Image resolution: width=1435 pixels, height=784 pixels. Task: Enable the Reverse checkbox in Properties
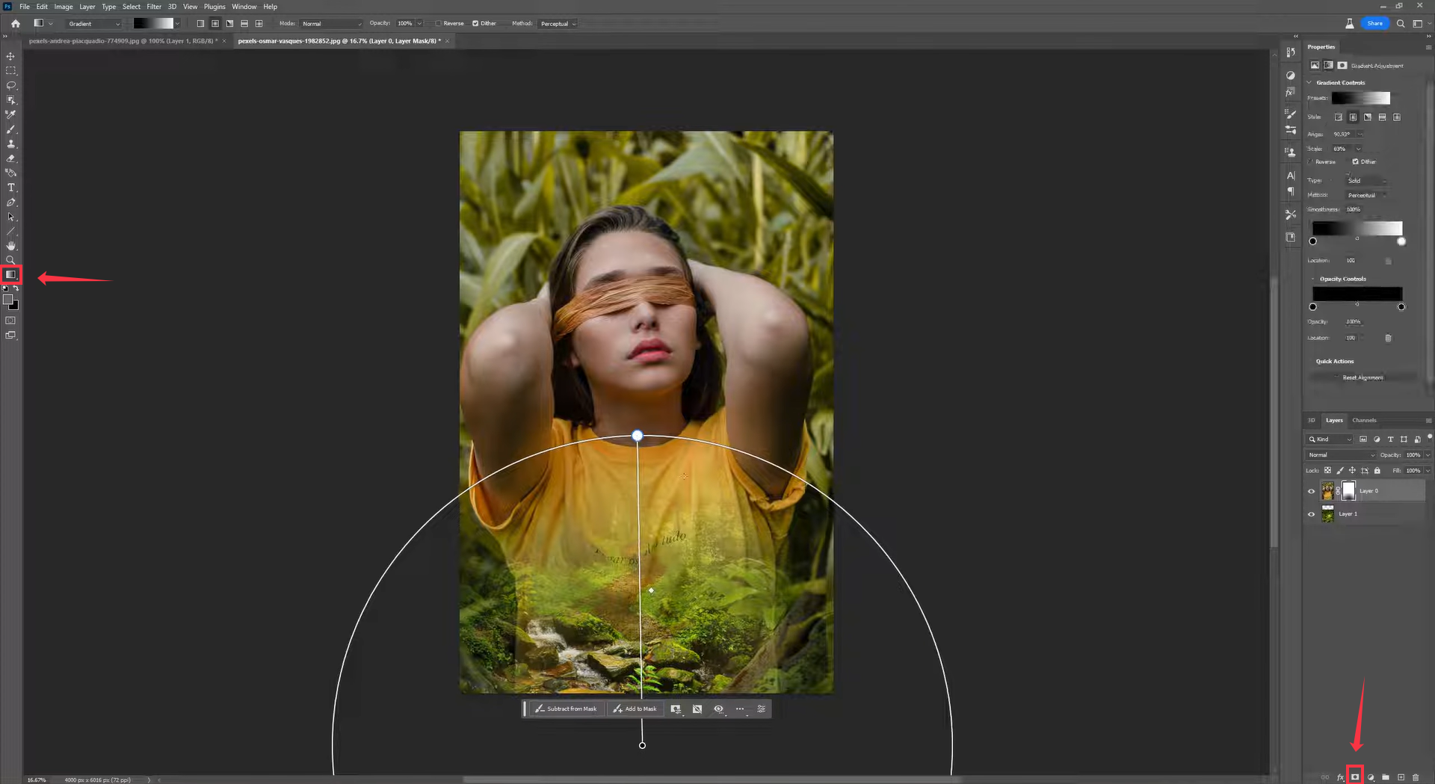[1310, 161]
